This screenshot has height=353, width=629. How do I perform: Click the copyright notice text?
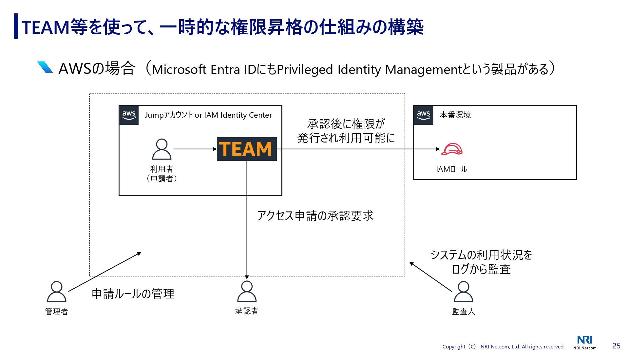[x=503, y=347]
